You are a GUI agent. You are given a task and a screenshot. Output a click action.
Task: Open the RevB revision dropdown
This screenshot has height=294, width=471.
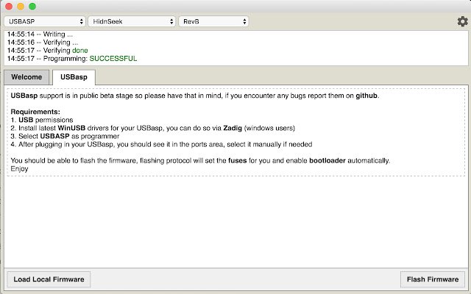click(213, 21)
